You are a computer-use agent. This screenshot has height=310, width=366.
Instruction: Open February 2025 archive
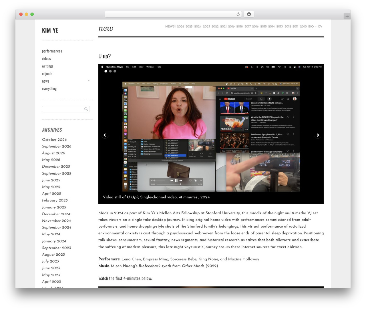[55, 200]
